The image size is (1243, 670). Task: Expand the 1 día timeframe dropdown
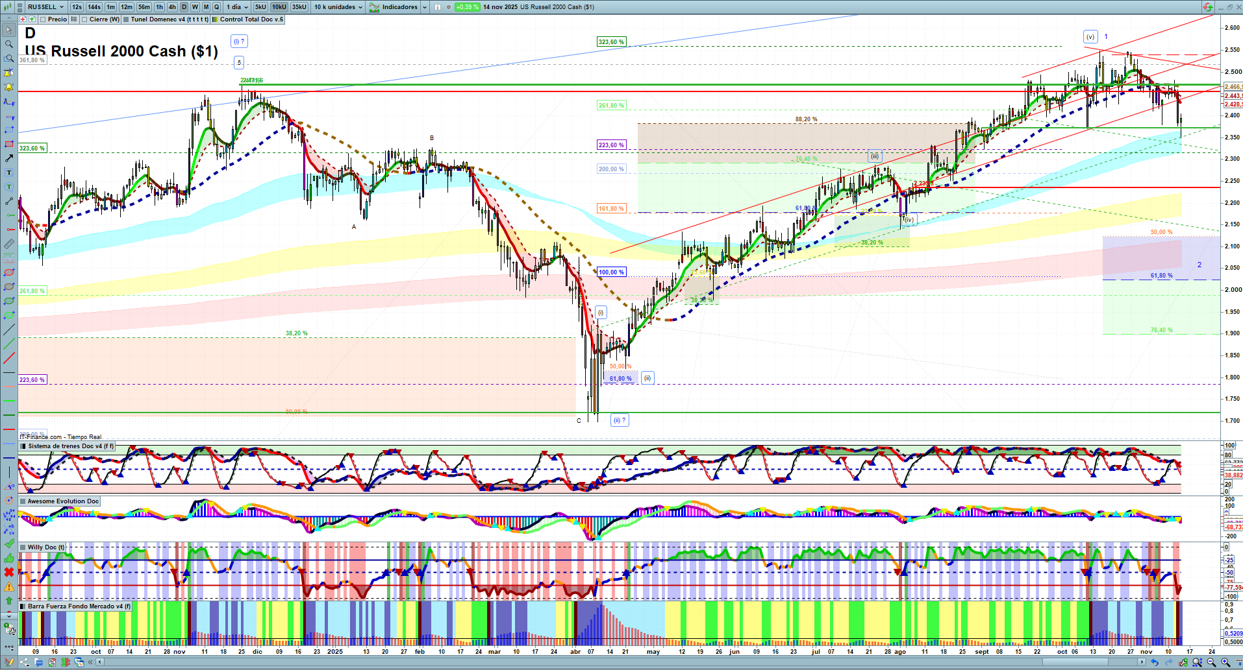237,7
